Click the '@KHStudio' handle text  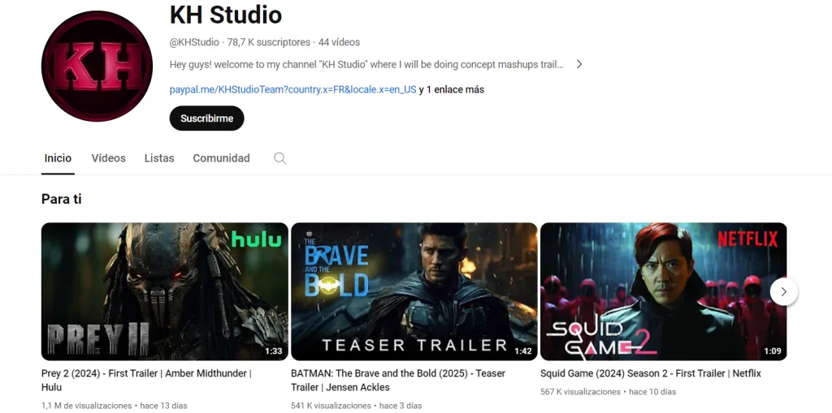coord(194,42)
